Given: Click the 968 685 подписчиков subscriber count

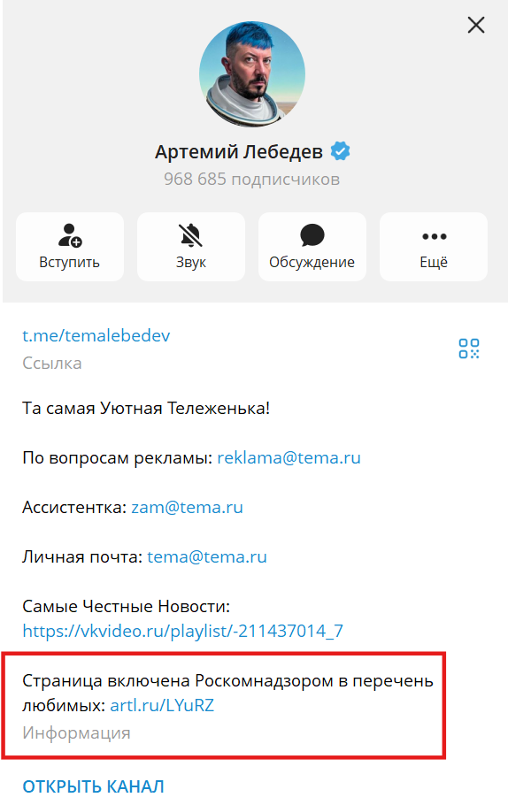Looking at the screenshot, I should click(x=251, y=180).
